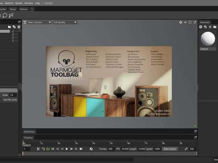Click the circular icon left of Frames
The image size is (218, 163).
(x=91, y=149)
